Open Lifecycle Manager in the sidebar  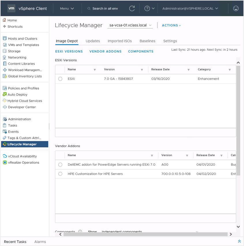point(25,144)
